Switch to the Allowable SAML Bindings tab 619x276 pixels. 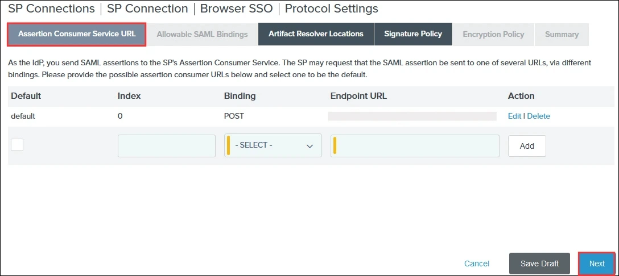[x=202, y=34]
